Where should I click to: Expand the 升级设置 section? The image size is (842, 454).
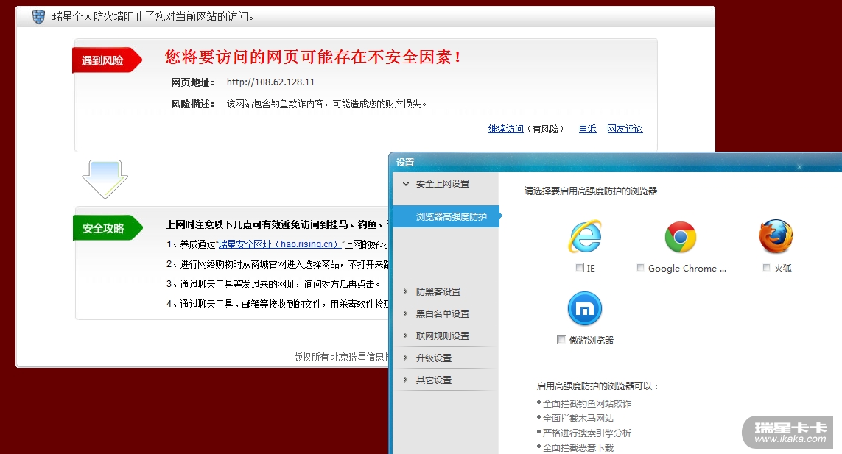[x=443, y=358]
